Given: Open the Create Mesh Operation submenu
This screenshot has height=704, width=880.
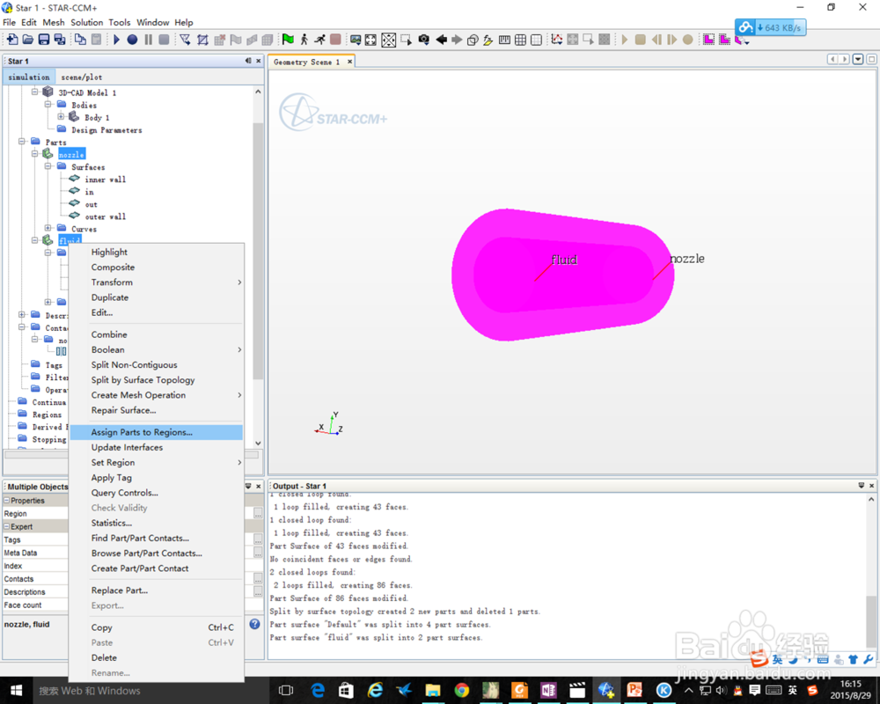Looking at the screenshot, I should [x=157, y=395].
